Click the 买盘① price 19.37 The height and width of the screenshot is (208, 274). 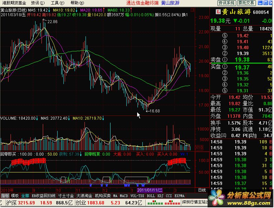click(242, 67)
